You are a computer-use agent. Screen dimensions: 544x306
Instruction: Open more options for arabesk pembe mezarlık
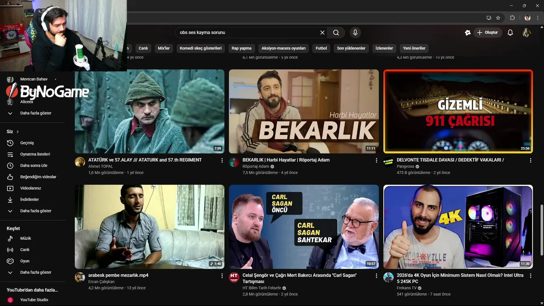click(x=222, y=275)
